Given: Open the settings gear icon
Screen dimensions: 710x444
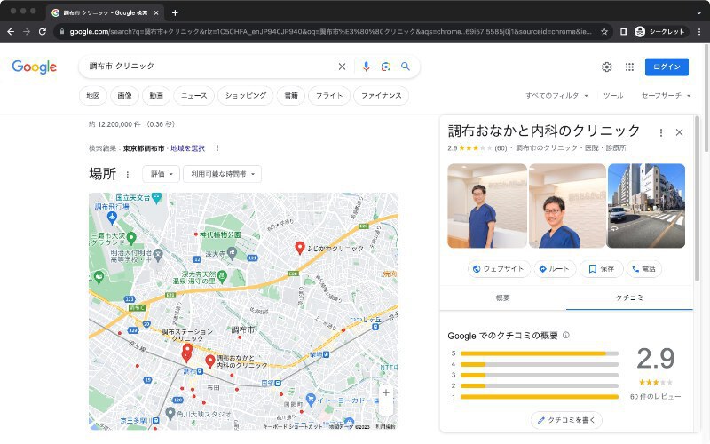Looking at the screenshot, I should point(607,67).
